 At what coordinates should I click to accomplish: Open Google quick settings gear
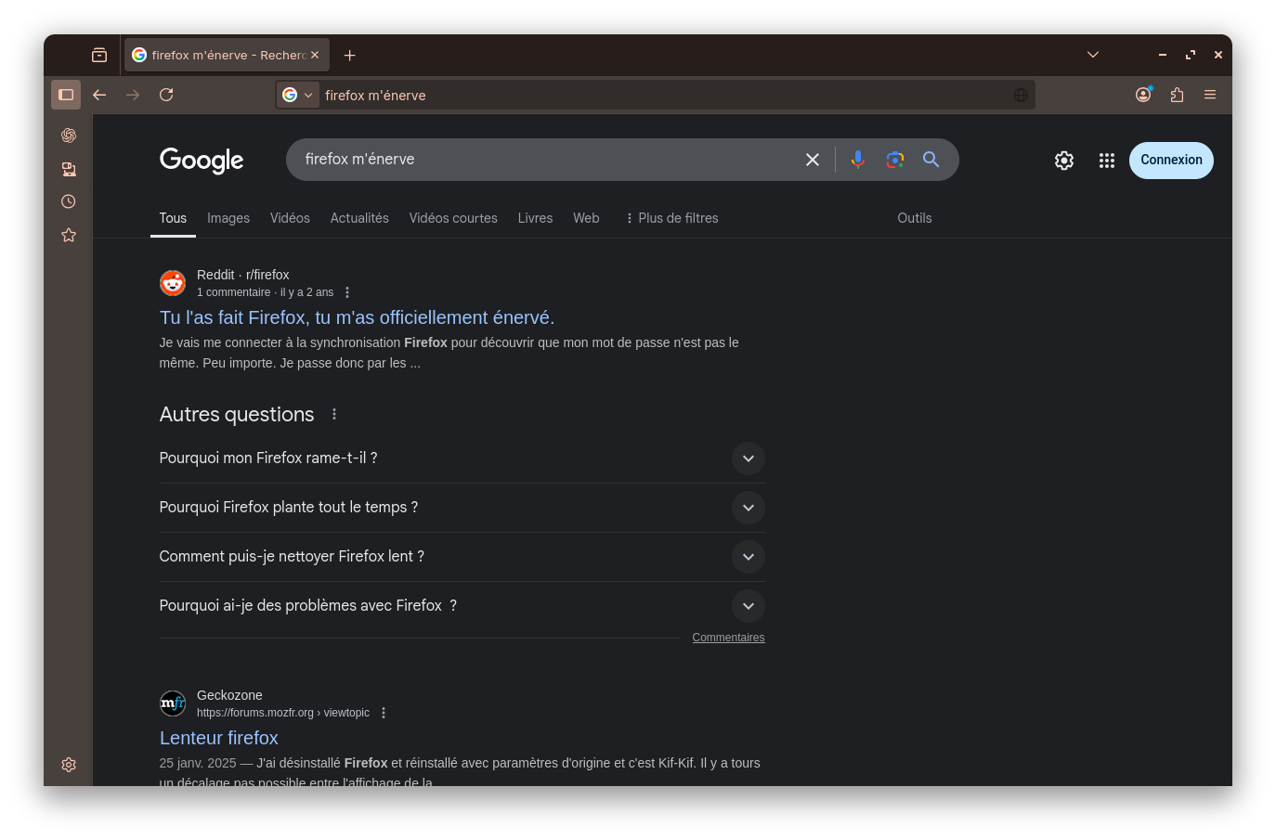click(1064, 161)
